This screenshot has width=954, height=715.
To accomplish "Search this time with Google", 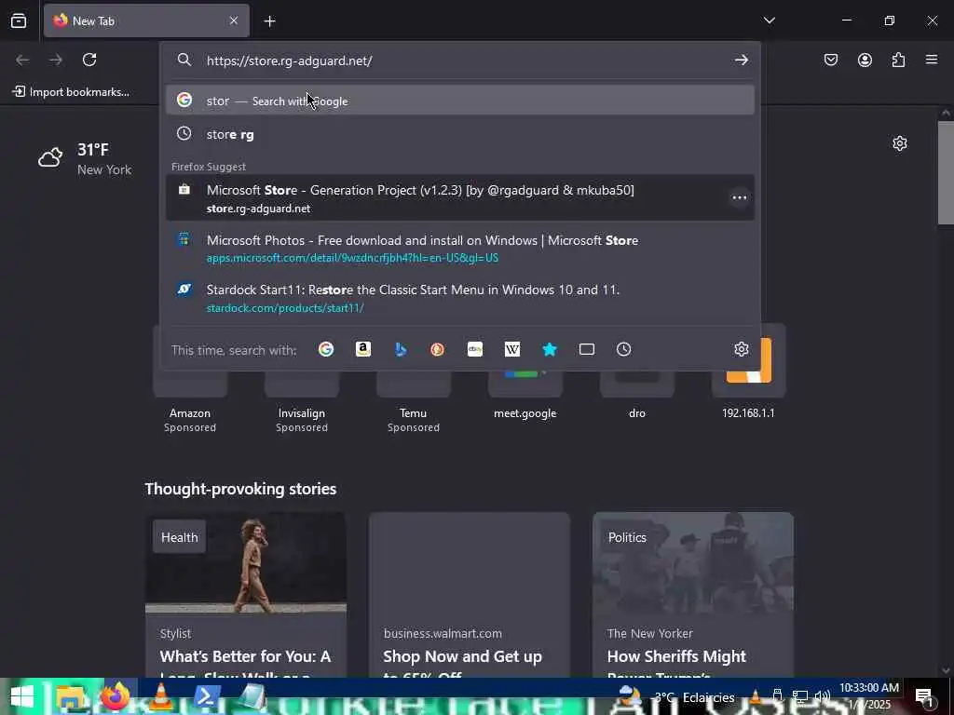I will [x=326, y=349].
